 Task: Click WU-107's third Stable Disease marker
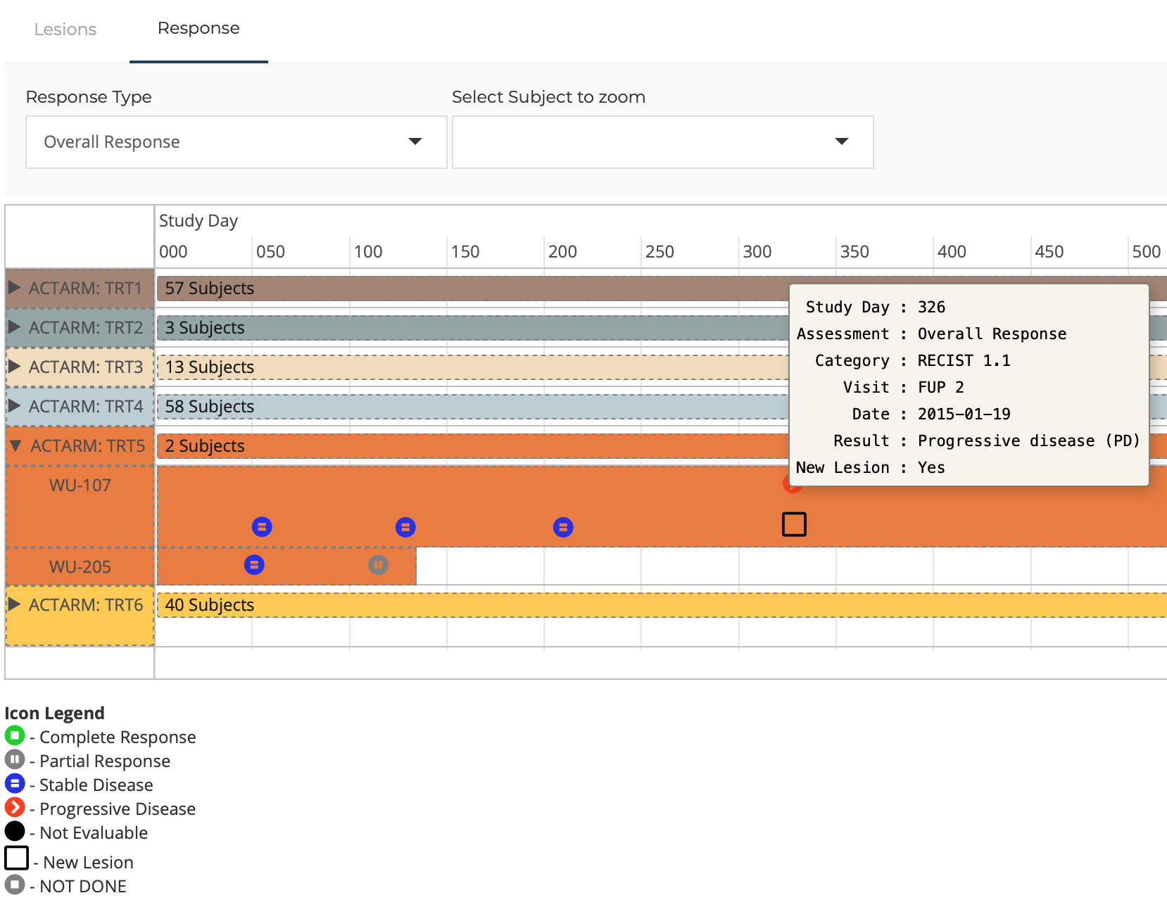[x=563, y=527]
